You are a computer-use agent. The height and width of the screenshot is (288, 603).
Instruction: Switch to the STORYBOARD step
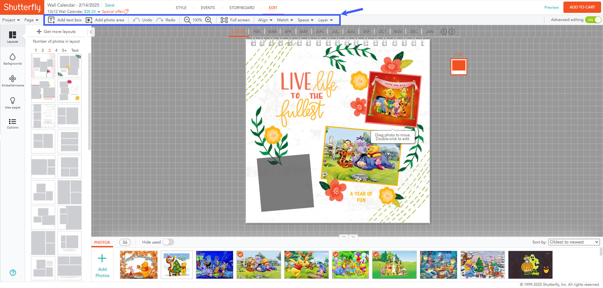(x=242, y=8)
